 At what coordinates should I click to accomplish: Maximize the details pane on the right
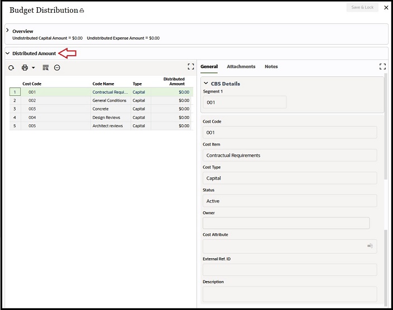click(x=382, y=66)
